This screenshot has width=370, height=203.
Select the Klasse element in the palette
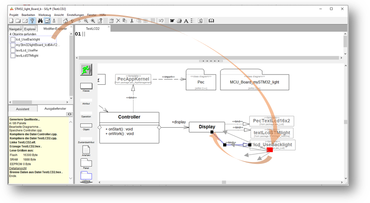86,86
